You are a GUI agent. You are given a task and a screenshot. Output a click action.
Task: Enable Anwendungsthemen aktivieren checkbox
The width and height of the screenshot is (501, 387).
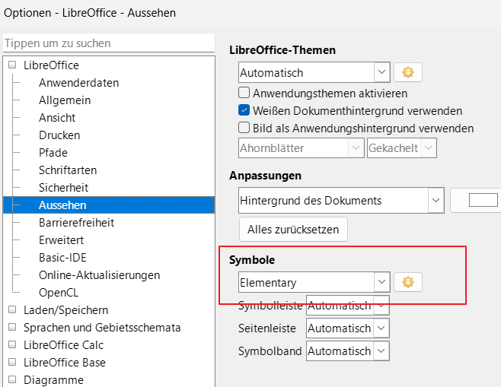[x=245, y=94]
